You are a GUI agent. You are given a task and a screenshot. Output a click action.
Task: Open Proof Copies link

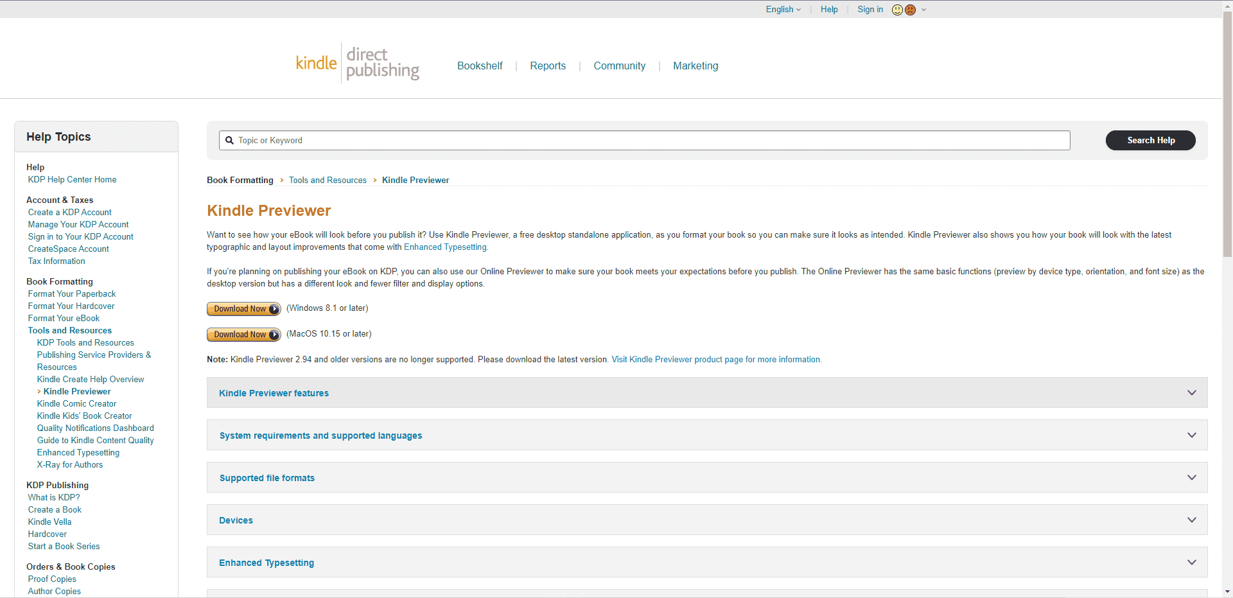tap(52, 579)
